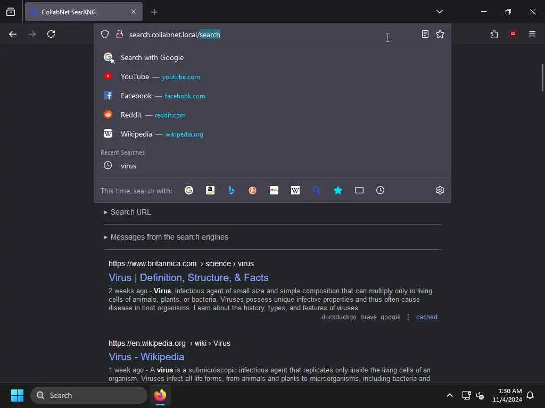The image size is (545, 408).
Task: Pick the recent search 'virus'
Action: point(272,166)
